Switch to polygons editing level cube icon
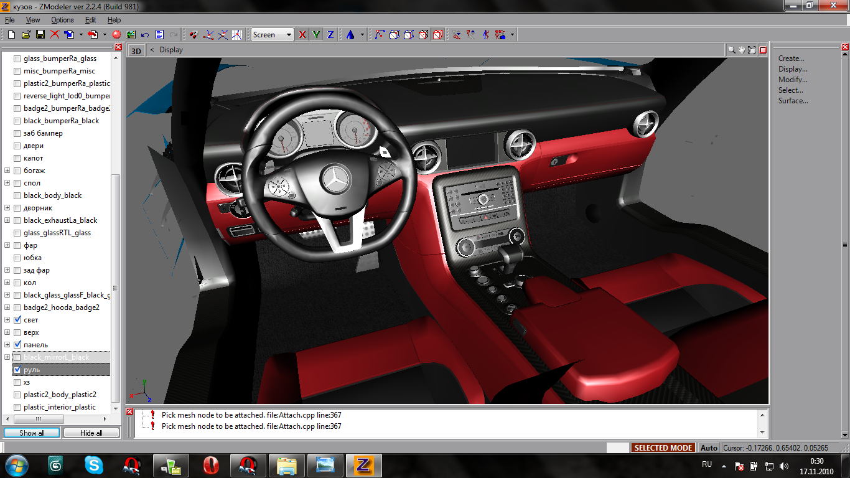Image resolution: width=850 pixels, height=478 pixels. coord(423,35)
